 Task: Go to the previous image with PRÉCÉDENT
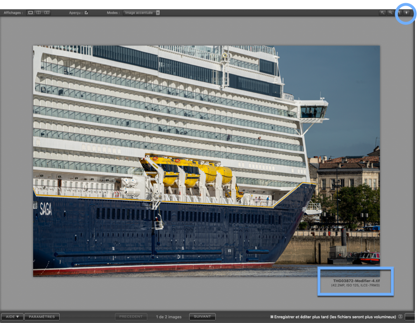(131, 316)
